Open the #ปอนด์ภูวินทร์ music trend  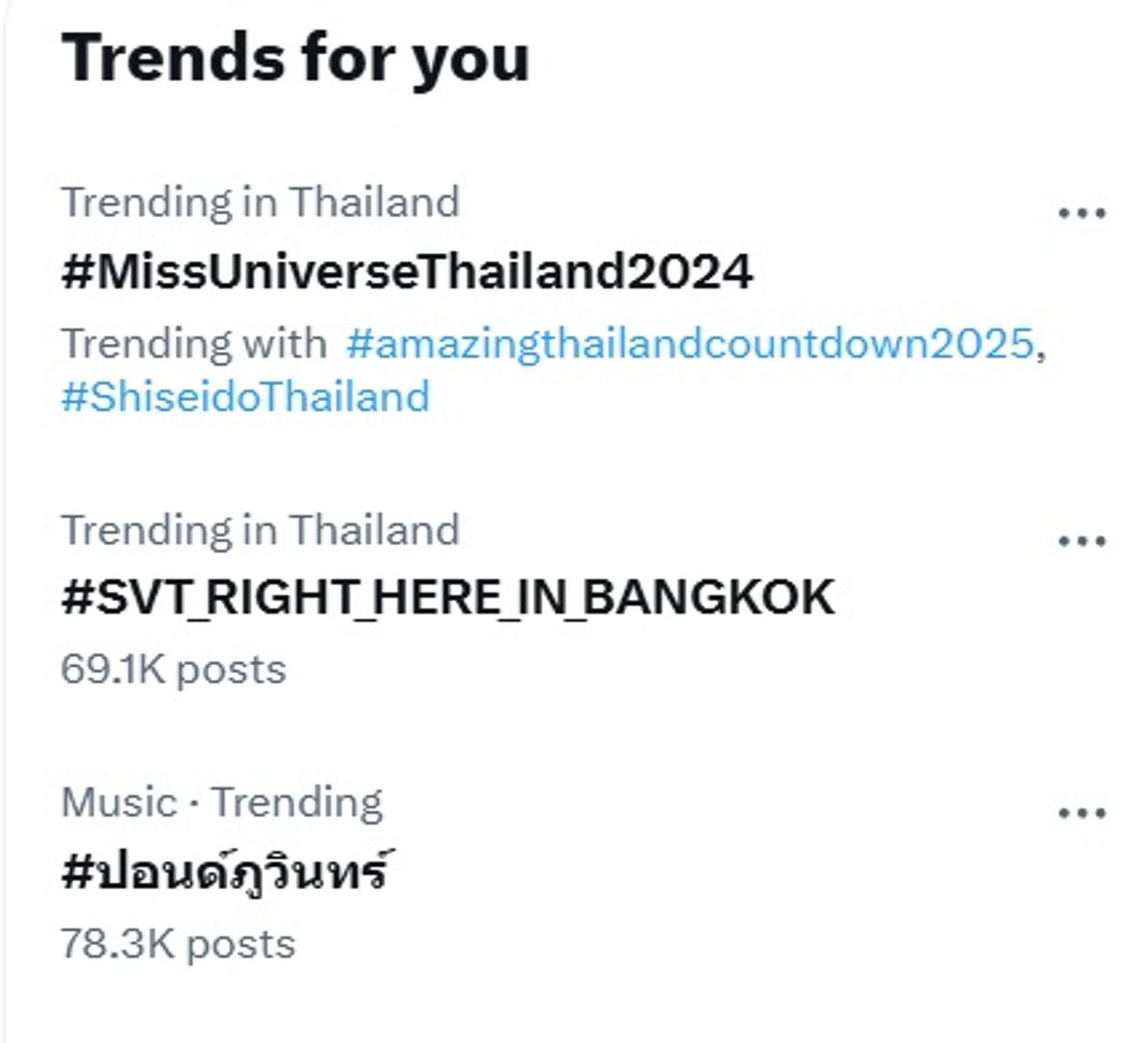tap(224, 871)
